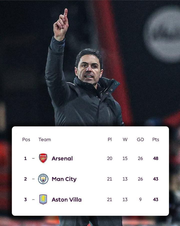Click Aston Villa's goal difference of 9
This screenshot has width=180, height=226.
click(140, 200)
